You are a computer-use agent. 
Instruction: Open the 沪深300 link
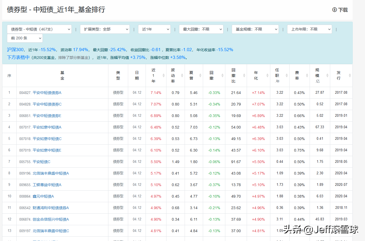[x=15, y=50]
